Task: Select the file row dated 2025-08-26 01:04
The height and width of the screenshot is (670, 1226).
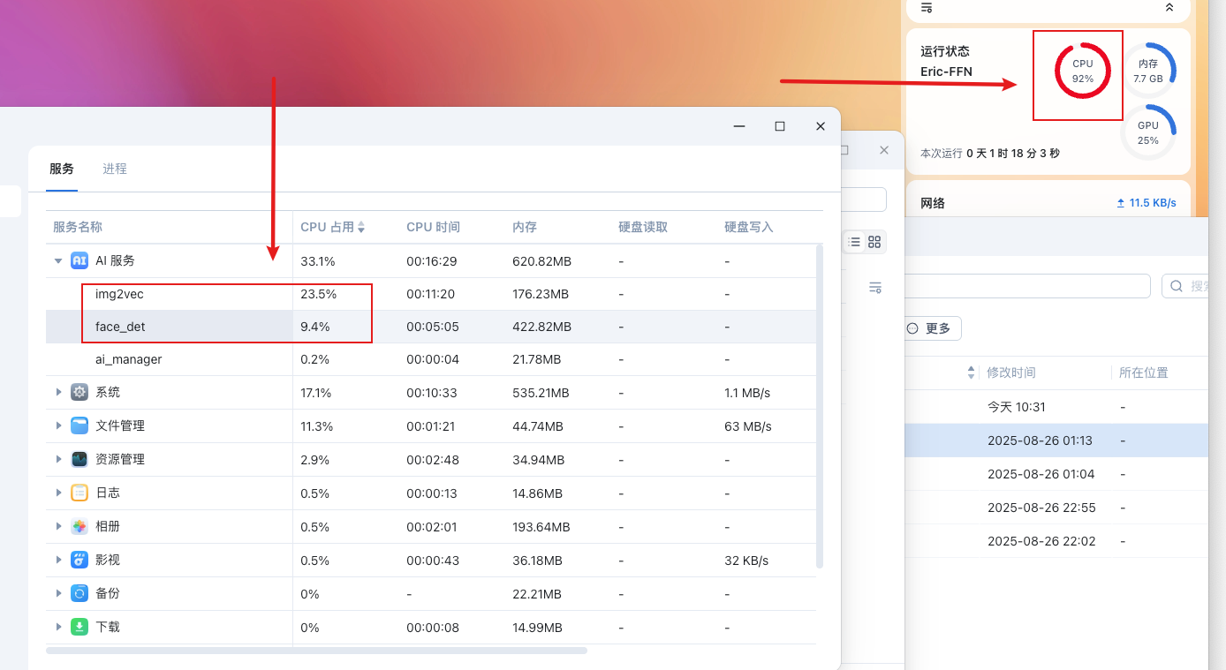Action: click(1057, 474)
